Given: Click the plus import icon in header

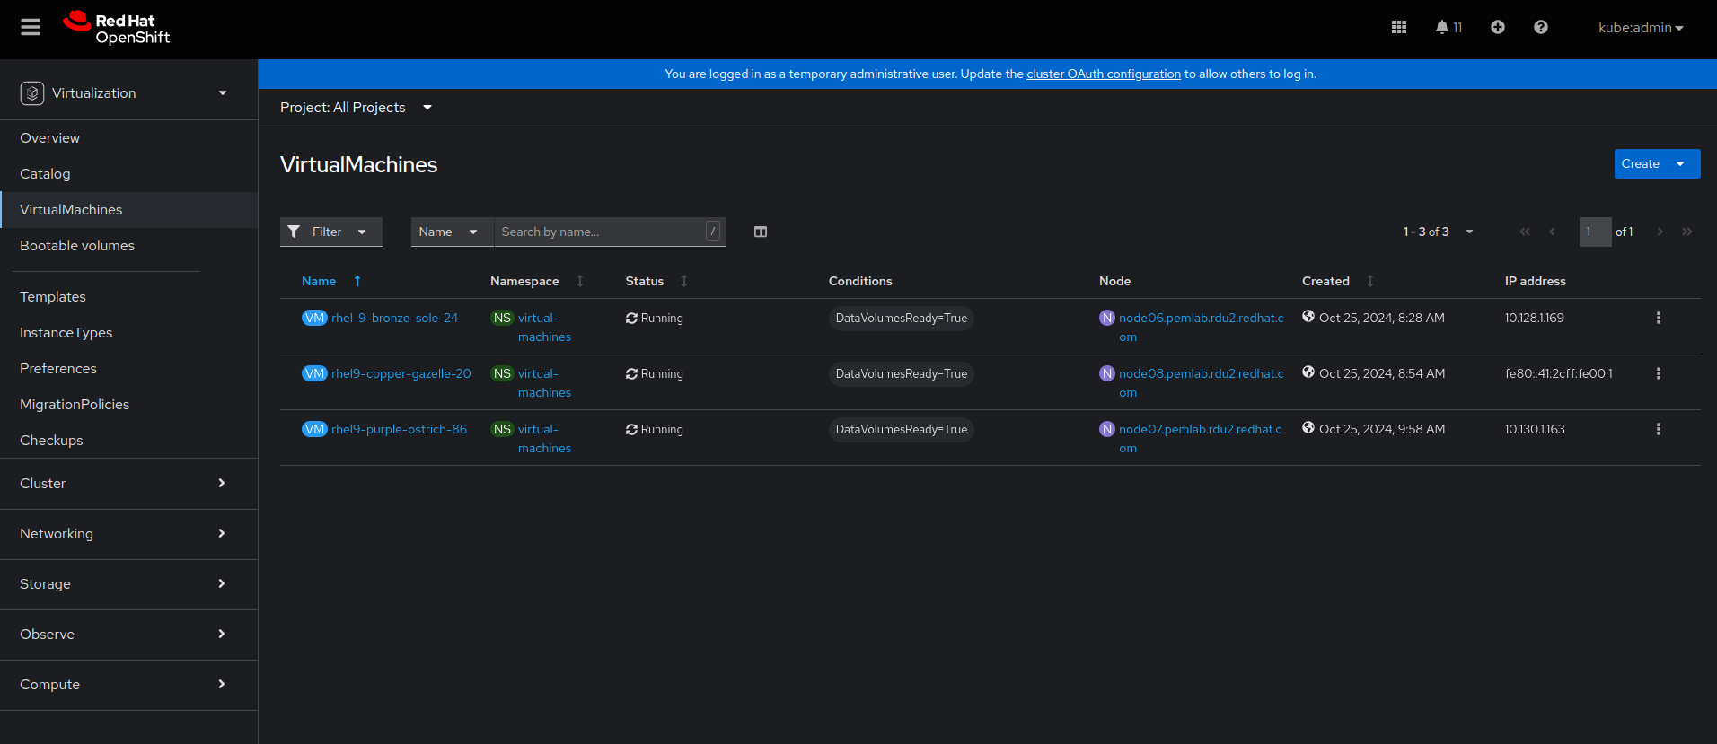Looking at the screenshot, I should point(1497,28).
